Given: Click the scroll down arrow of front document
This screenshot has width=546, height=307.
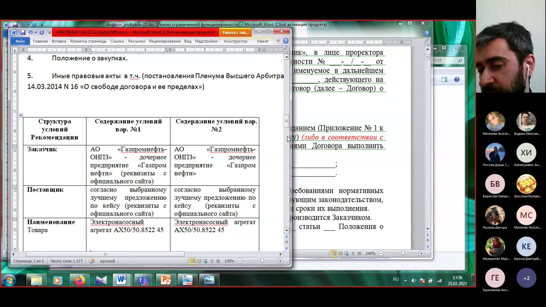Looking at the screenshot, I should click(x=286, y=231).
